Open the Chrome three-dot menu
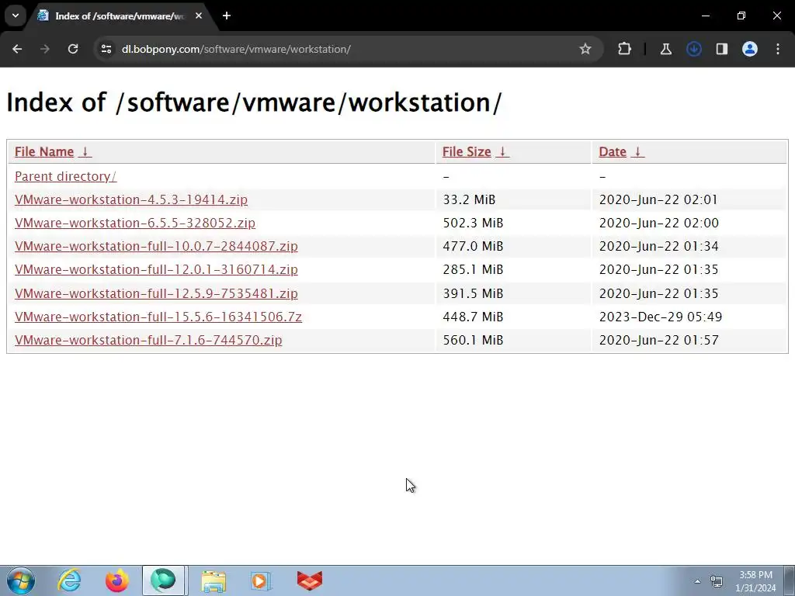Image resolution: width=795 pixels, height=596 pixels. pos(778,49)
